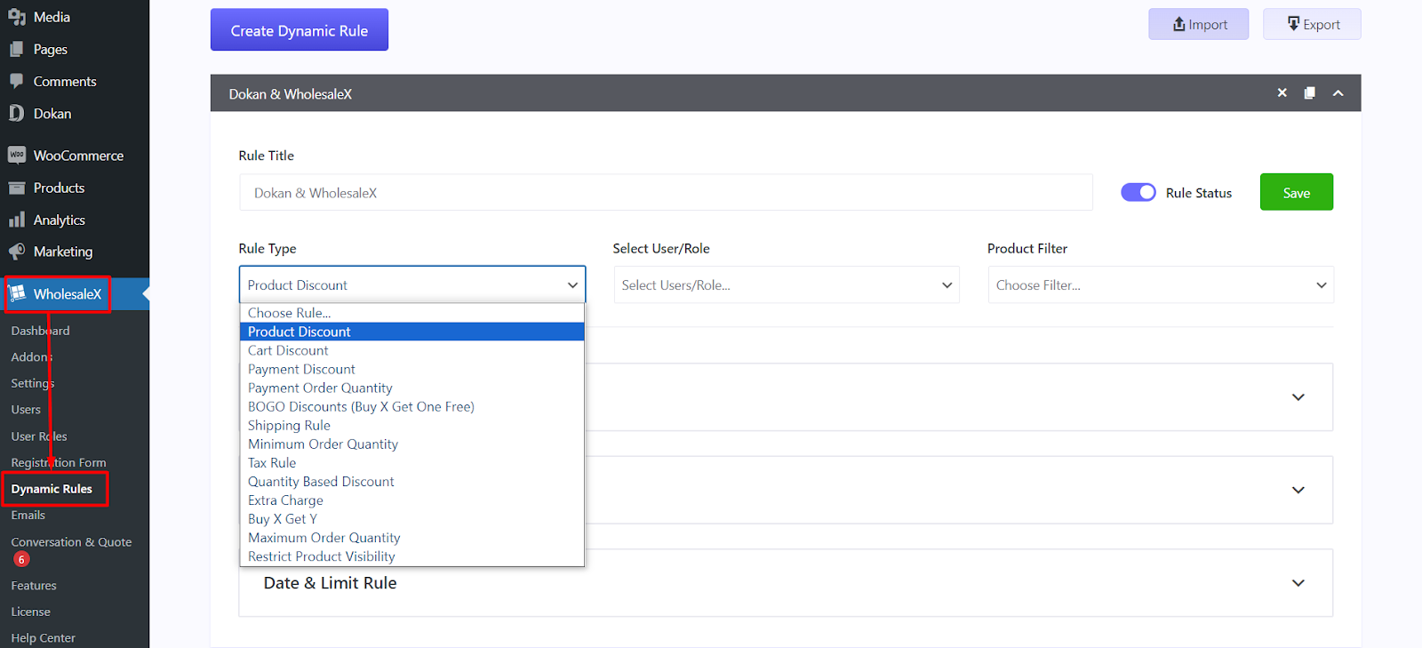Screen dimensions: 1422x648
Task: Open Addons submenu link
Action: coord(32,356)
